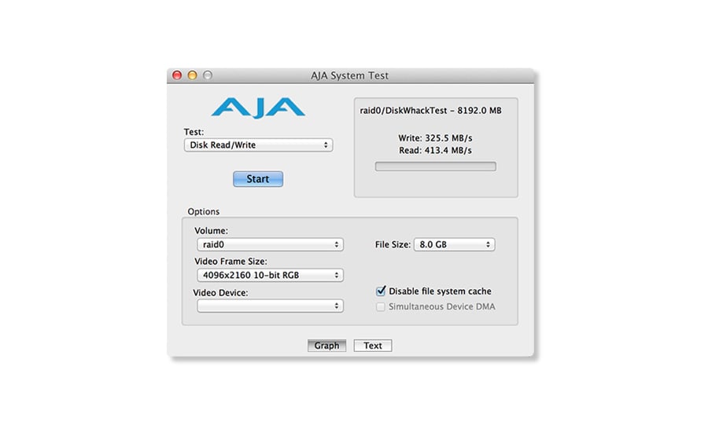
Task: Click the AJA logo
Action: click(x=258, y=108)
